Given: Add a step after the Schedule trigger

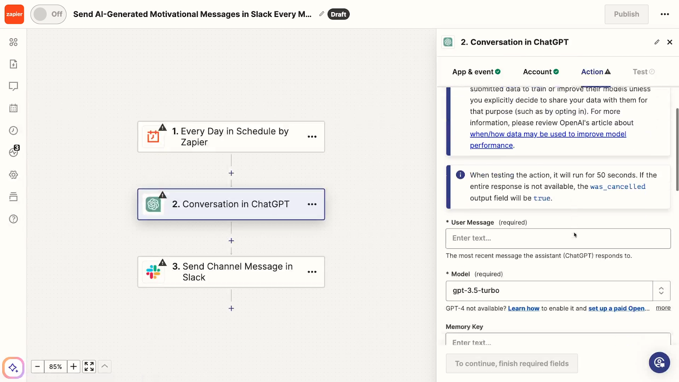Looking at the screenshot, I should (x=231, y=173).
